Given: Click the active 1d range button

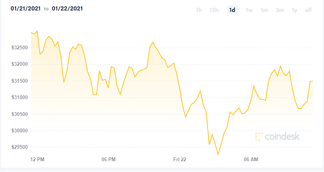Looking at the screenshot, I should click(232, 10).
